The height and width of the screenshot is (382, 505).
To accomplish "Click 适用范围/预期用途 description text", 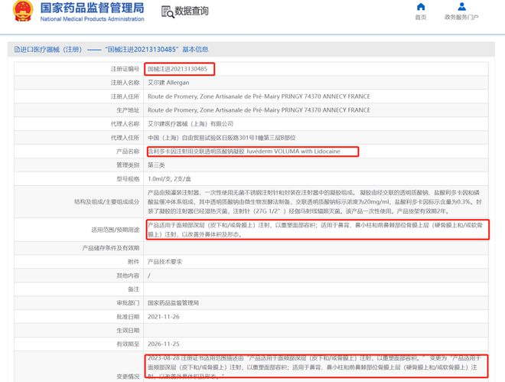I will point(315,230).
